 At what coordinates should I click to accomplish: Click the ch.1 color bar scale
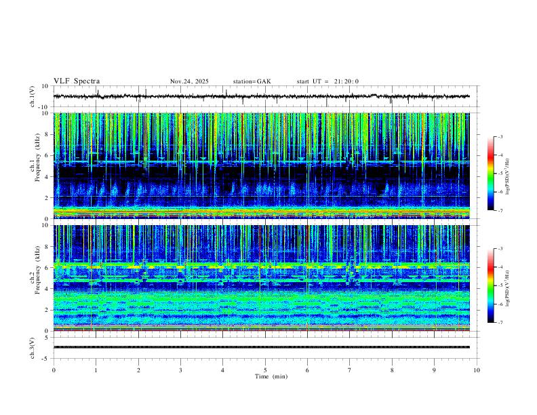tap(490, 174)
